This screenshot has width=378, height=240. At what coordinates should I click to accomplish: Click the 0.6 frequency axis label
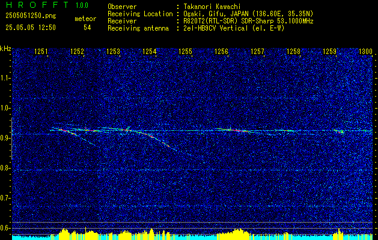[5, 228]
